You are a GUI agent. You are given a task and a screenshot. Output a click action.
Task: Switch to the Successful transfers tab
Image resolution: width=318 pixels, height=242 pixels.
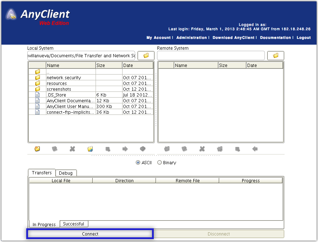tap(74, 224)
